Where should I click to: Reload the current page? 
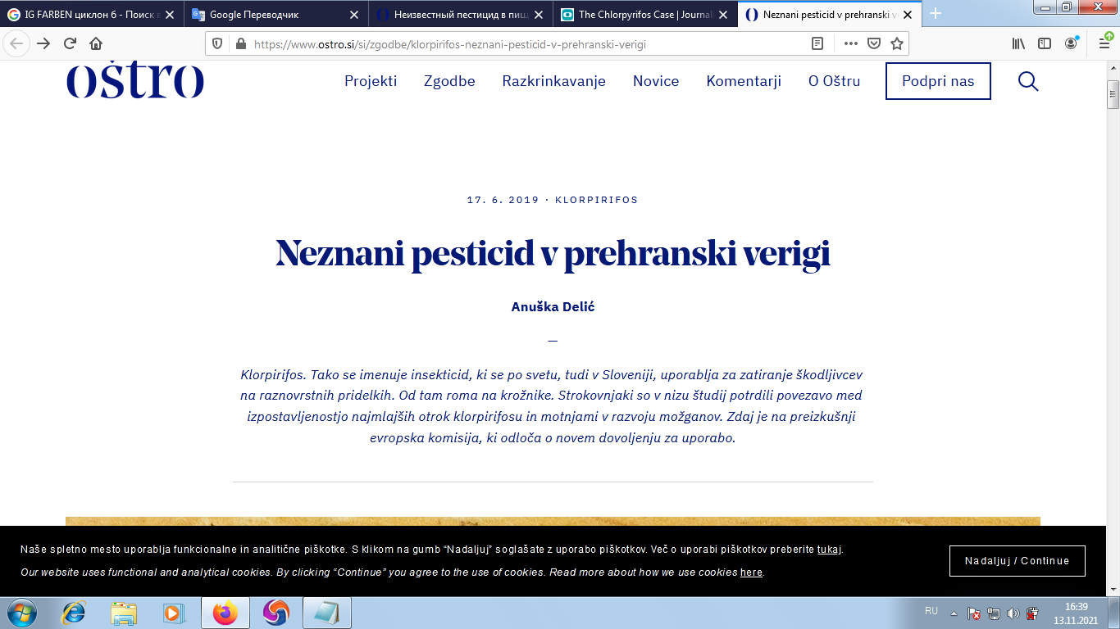pyautogui.click(x=70, y=44)
